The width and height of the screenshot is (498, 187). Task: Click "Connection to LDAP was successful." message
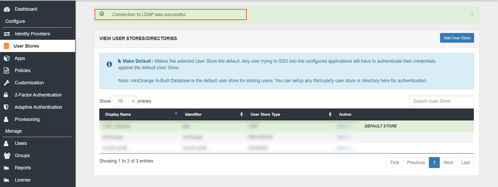pos(149,15)
